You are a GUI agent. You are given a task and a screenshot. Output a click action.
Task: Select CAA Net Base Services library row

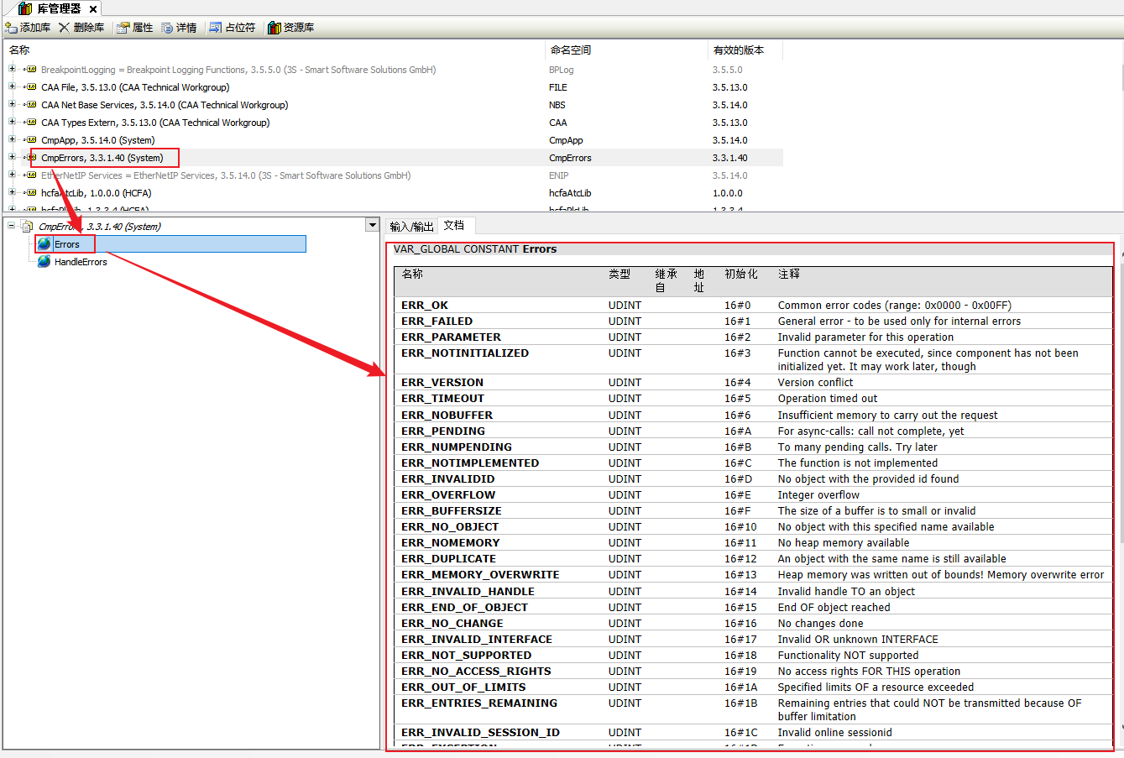tap(165, 105)
